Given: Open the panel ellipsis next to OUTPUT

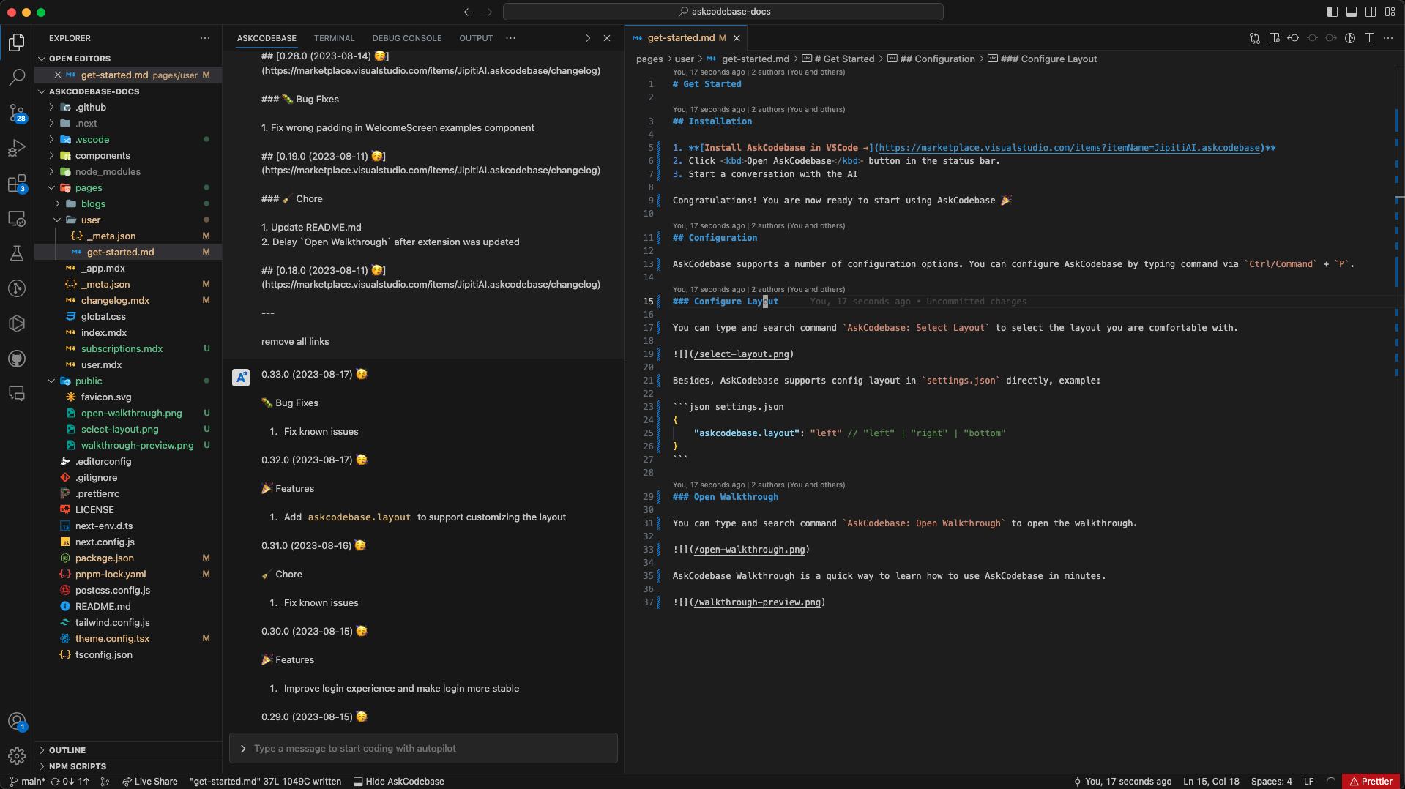Looking at the screenshot, I should pos(511,38).
